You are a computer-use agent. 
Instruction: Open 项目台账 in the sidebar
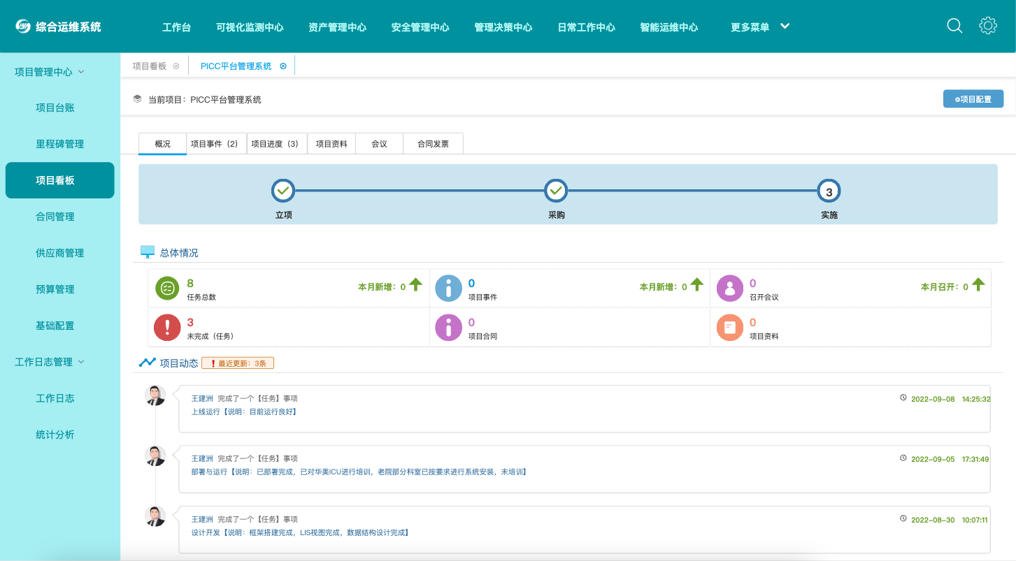coord(55,108)
